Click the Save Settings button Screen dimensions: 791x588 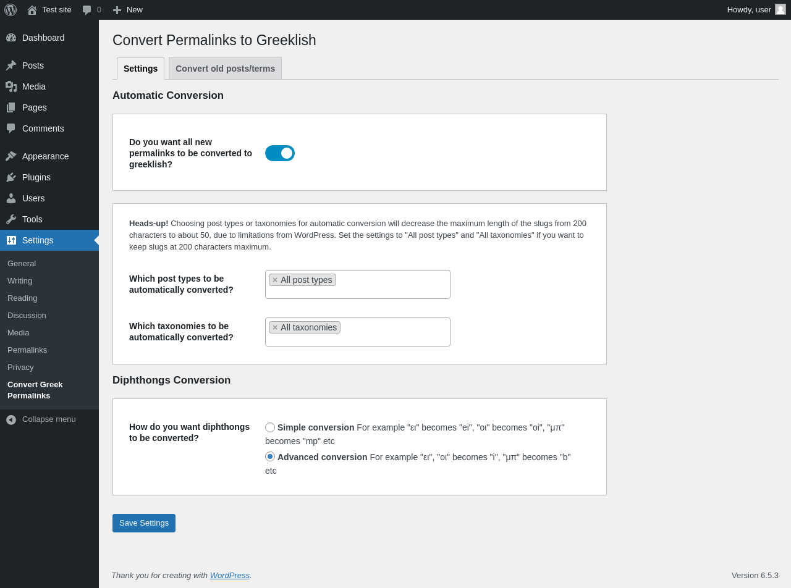click(x=144, y=523)
